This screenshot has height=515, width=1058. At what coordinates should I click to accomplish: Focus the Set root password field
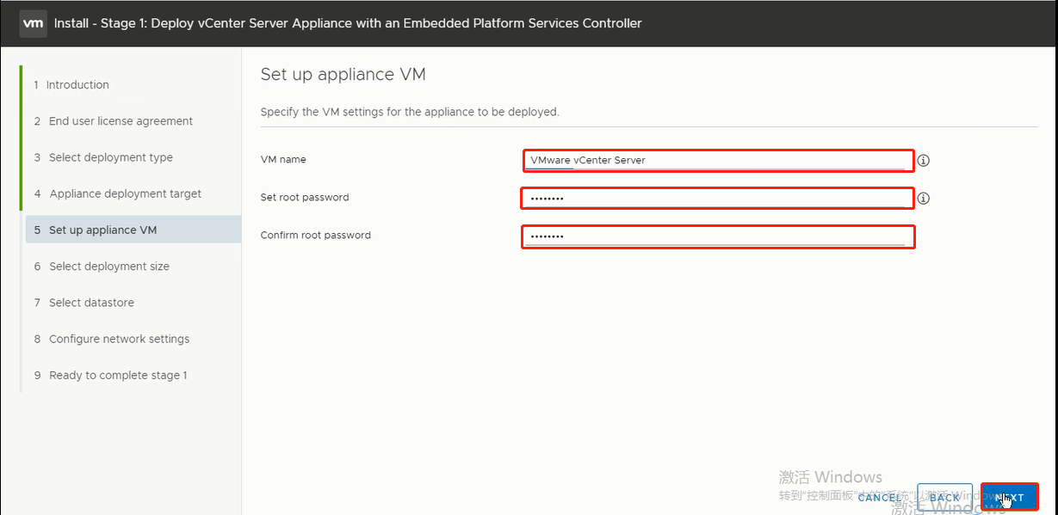pos(717,199)
